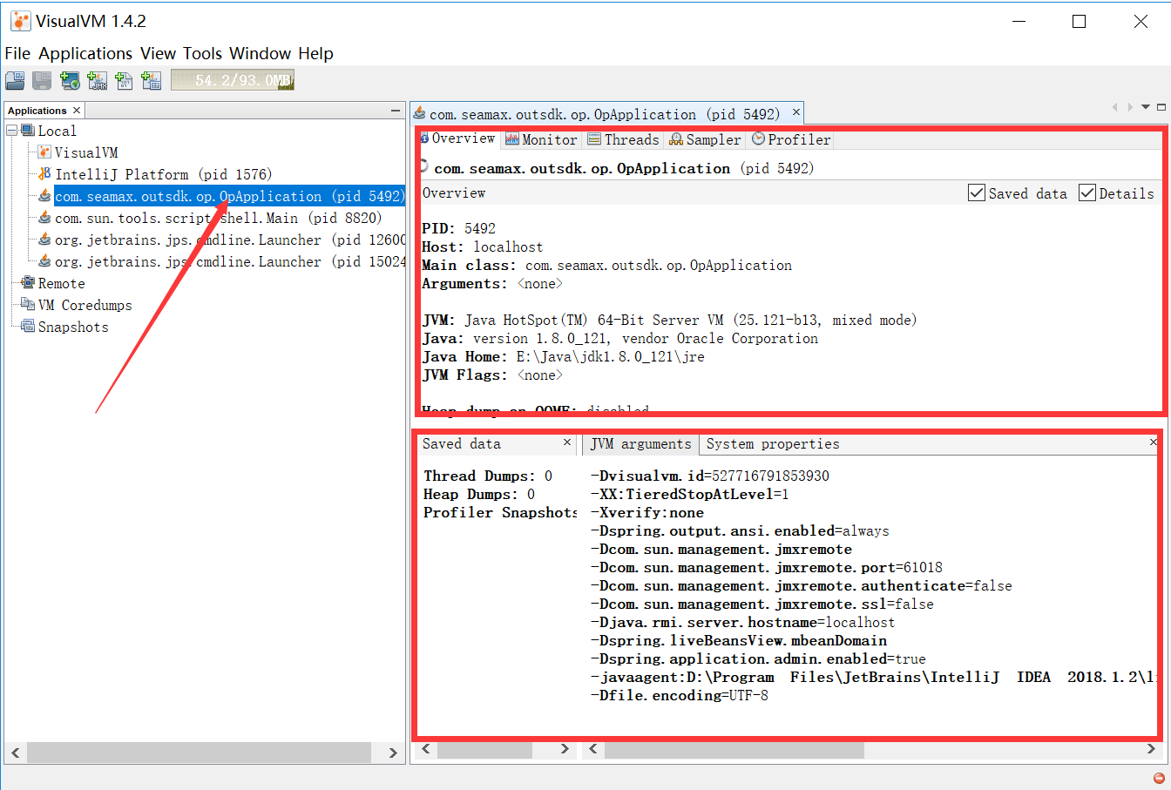Open the Tools menu
The width and height of the screenshot is (1171, 790).
coord(201,53)
